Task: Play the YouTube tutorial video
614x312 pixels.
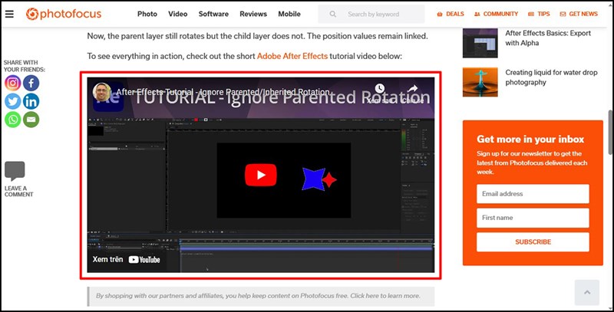Action: point(261,175)
